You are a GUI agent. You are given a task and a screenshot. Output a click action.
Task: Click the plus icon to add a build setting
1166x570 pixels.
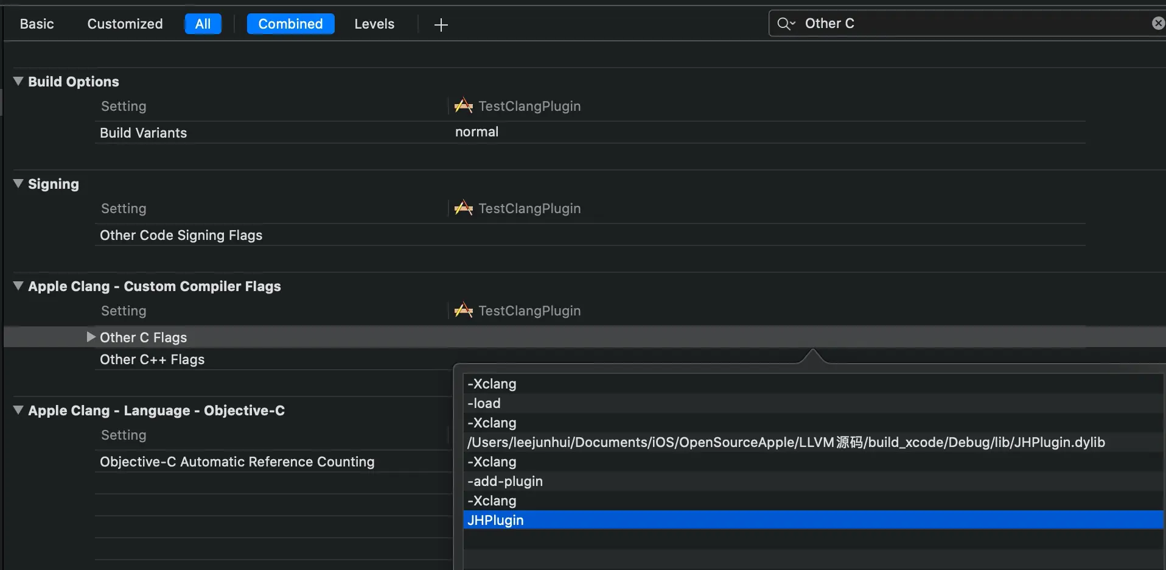(441, 24)
